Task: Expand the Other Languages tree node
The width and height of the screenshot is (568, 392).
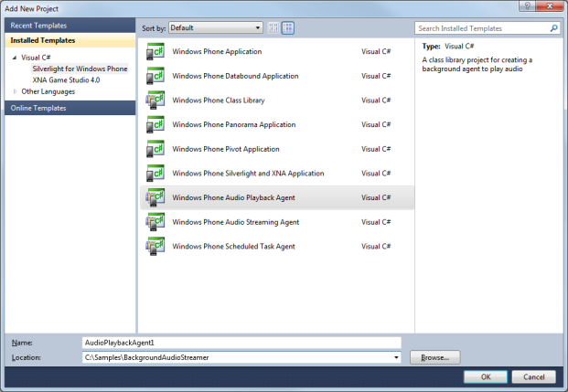Action: pyautogui.click(x=15, y=91)
